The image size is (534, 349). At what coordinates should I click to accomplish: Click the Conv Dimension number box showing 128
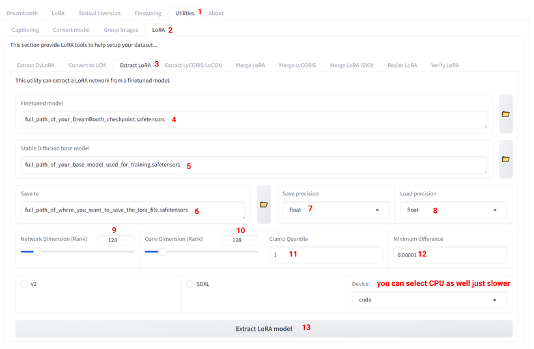point(240,240)
